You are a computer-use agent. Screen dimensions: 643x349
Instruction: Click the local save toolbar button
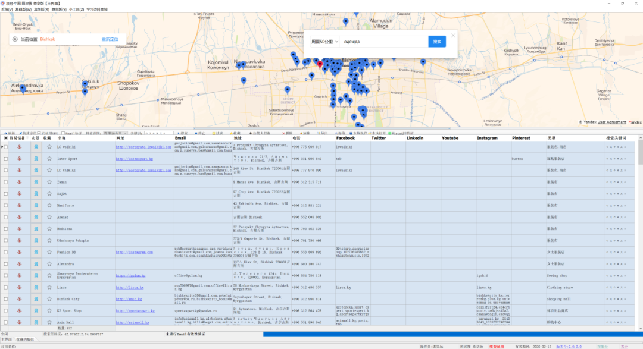[358, 133]
